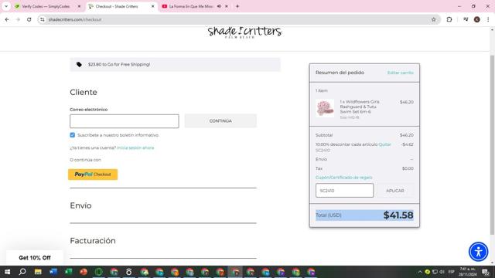Click the page vertical scrollbar
The image size is (495, 278).
[492, 145]
